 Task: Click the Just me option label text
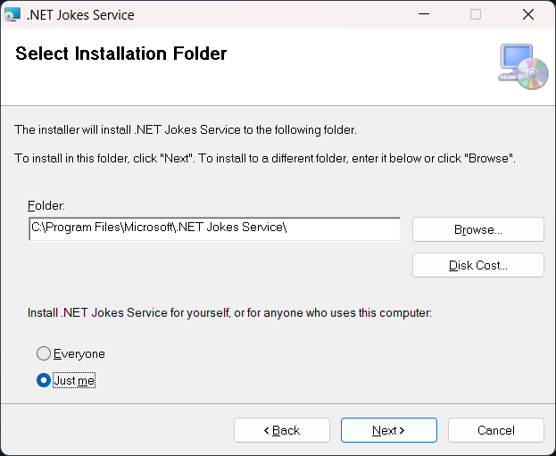[74, 380]
